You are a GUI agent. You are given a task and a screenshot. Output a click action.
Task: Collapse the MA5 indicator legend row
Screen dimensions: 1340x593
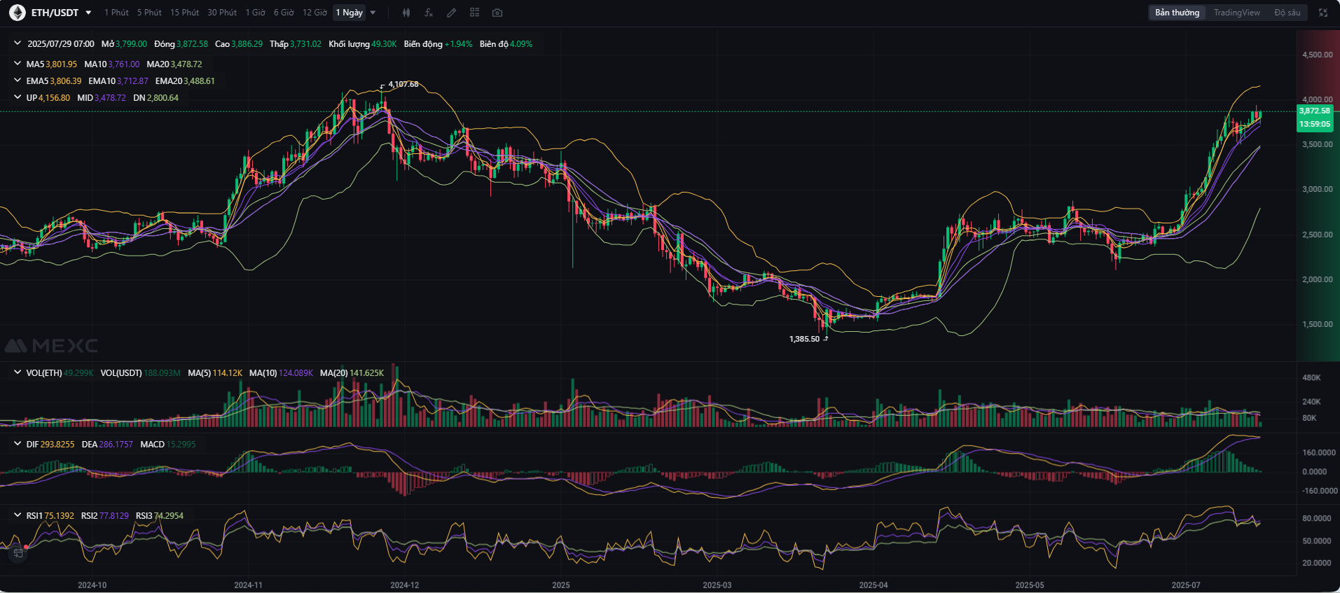pyautogui.click(x=18, y=64)
